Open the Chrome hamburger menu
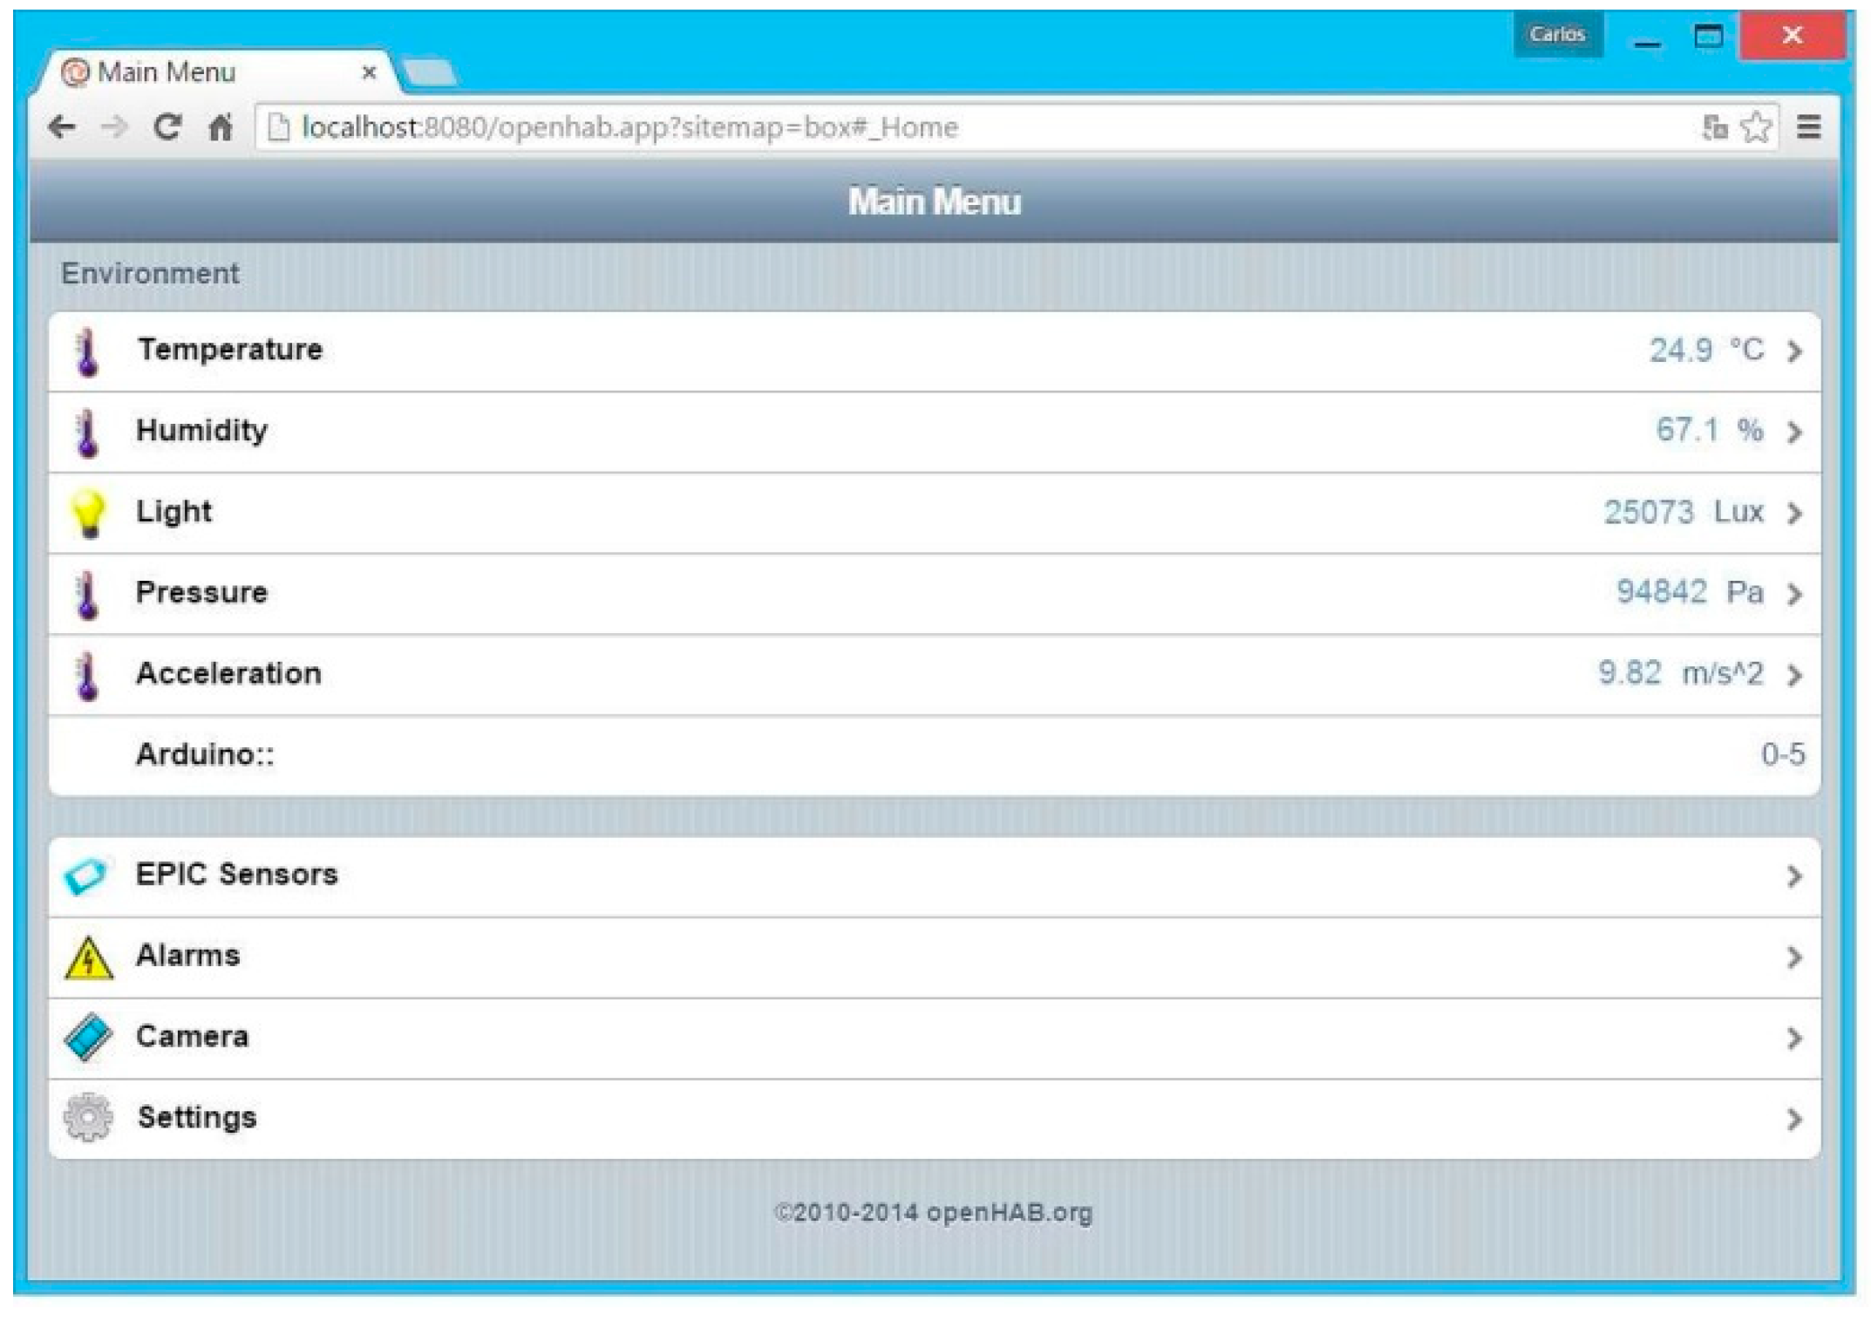The height and width of the screenshot is (1322, 1871). click(x=1809, y=128)
